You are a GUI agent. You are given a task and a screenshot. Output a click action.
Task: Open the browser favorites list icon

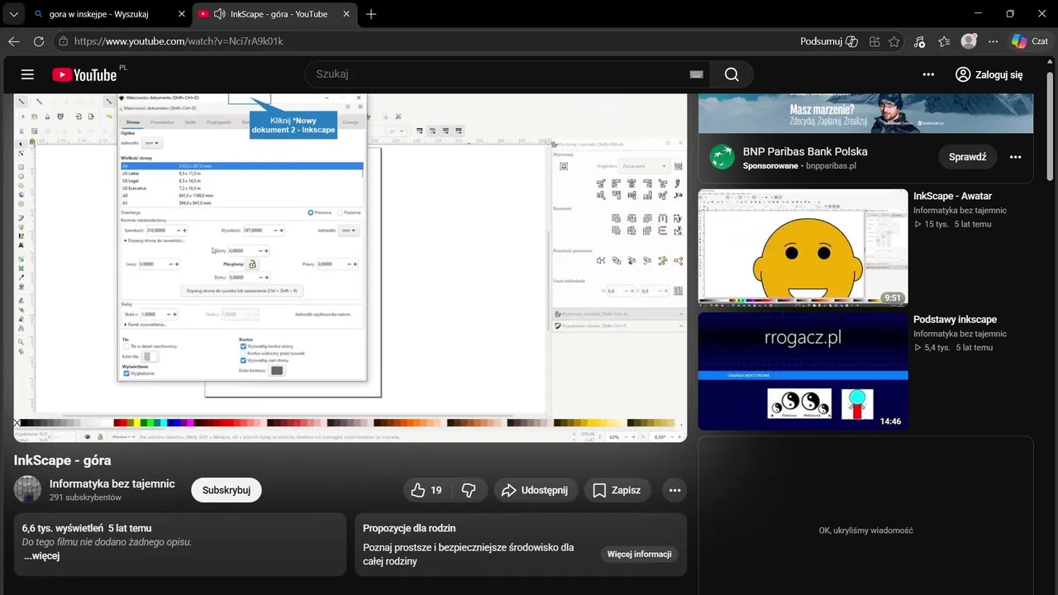click(945, 41)
